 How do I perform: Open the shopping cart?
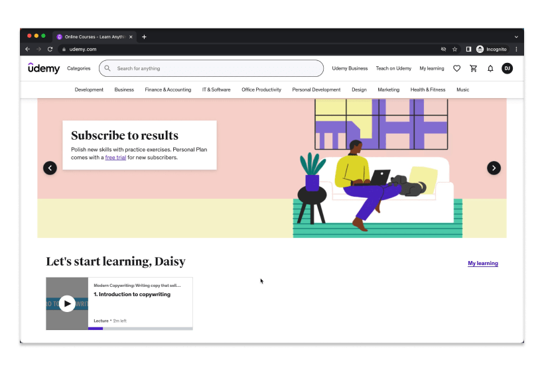(473, 68)
